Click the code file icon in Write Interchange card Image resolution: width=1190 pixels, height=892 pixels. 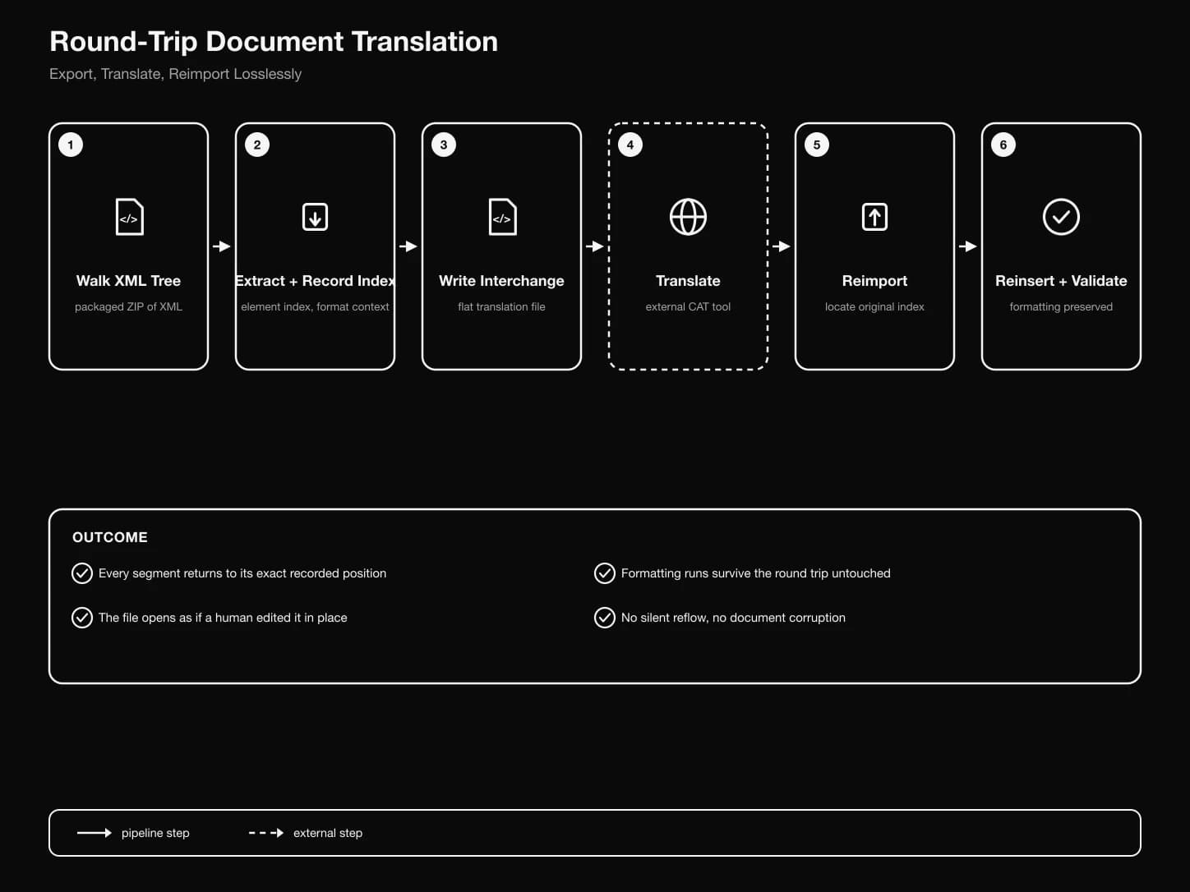coord(502,217)
